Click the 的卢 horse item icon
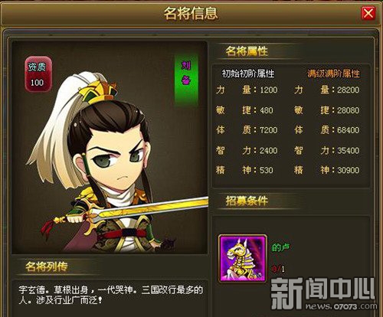Screen dimensions: 383x317 tap(243, 259)
